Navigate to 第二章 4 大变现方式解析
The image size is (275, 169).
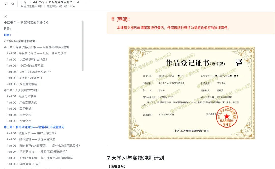pyautogui.click(x=21, y=90)
